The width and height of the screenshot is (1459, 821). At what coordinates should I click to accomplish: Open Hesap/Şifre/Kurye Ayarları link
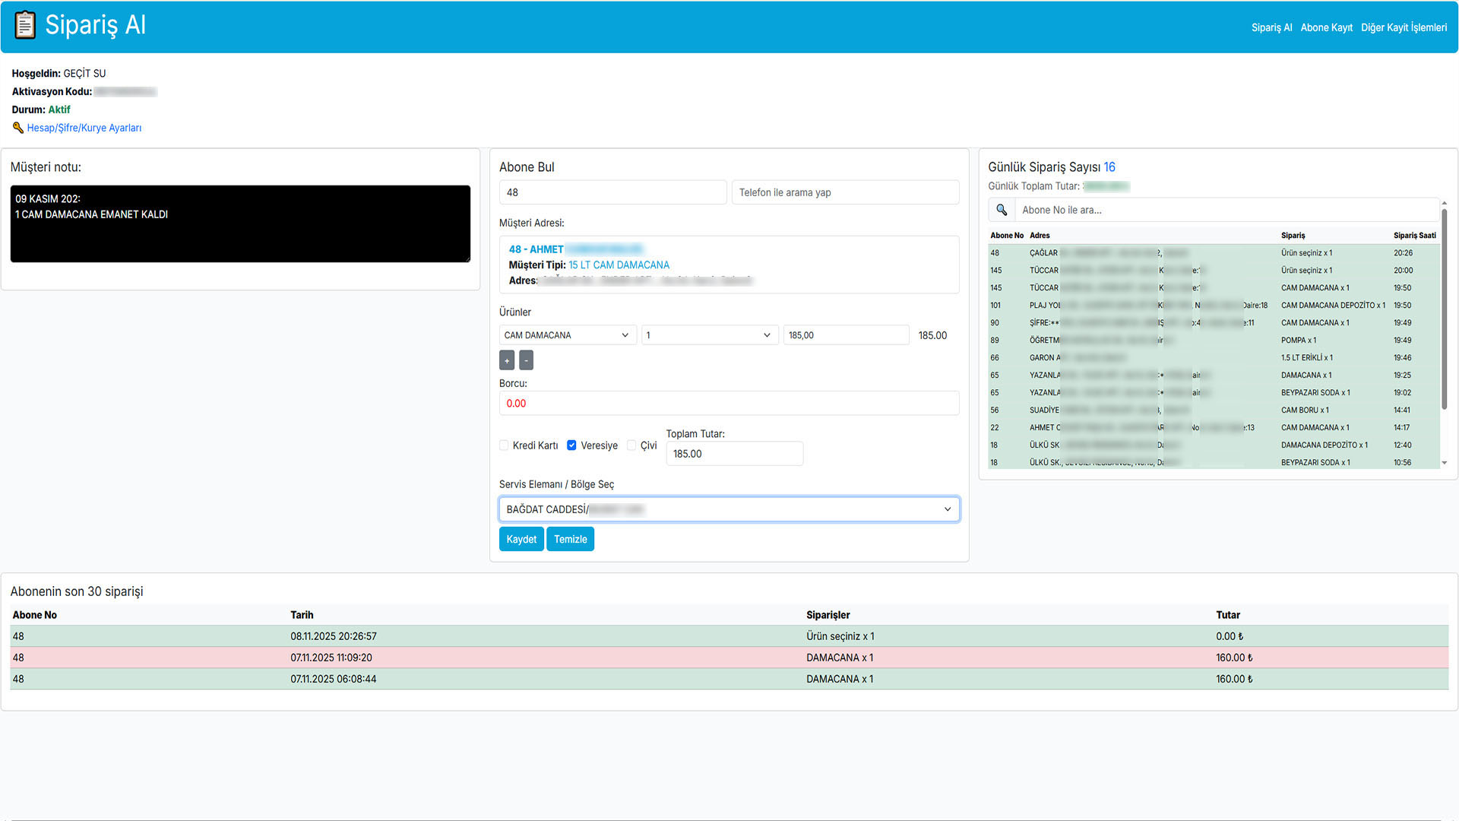pos(84,128)
